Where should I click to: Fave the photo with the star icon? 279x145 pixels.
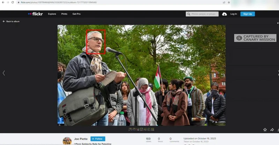pyautogui.click(x=265, y=130)
